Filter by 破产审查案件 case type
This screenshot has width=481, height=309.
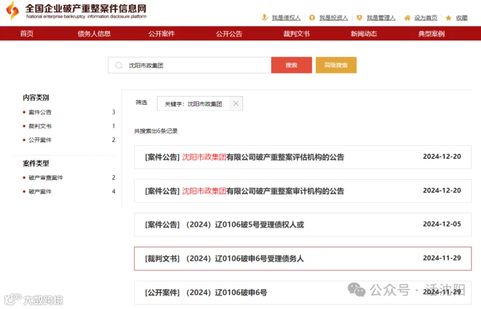pos(46,177)
